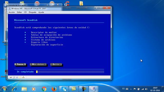
Task: Click the 'Descriptor de medios' text
Action: [x=44, y=32]
